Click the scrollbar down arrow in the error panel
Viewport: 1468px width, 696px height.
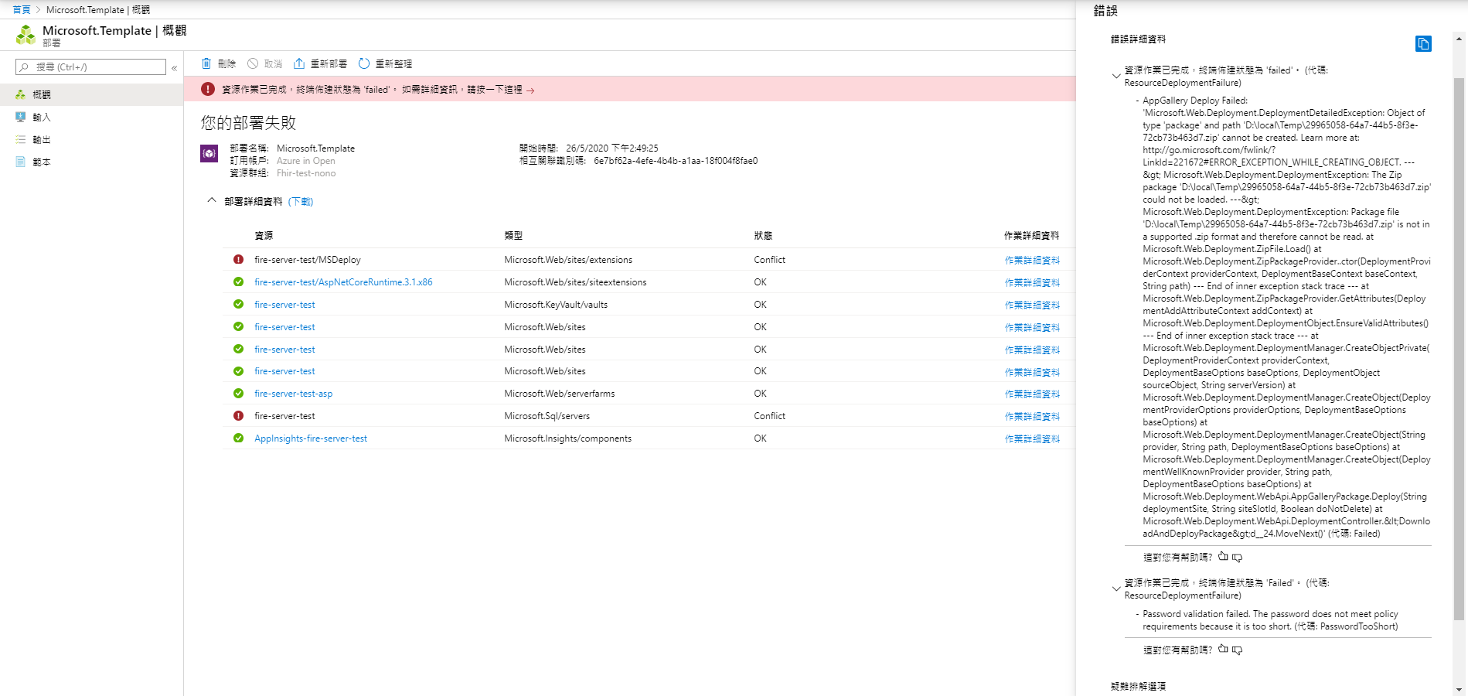click(1459, 689)
